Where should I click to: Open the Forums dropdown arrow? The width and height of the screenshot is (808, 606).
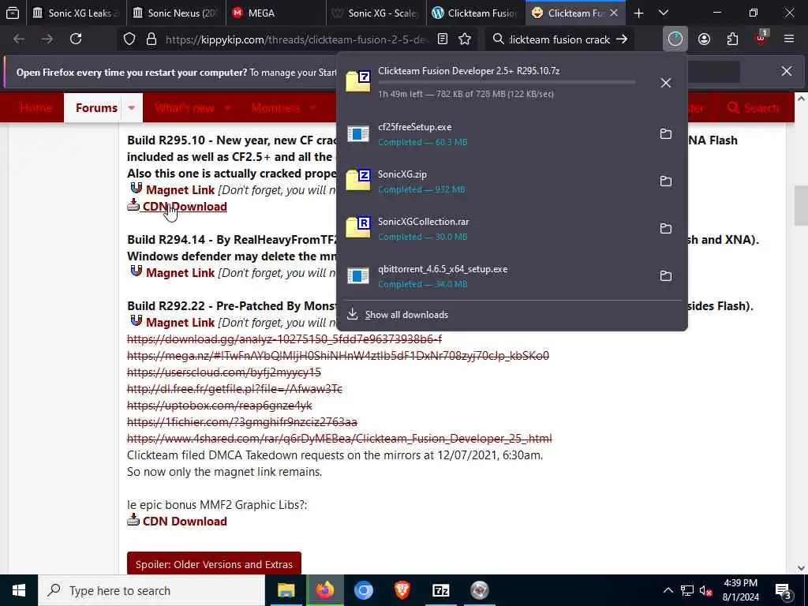pos(132,107)
